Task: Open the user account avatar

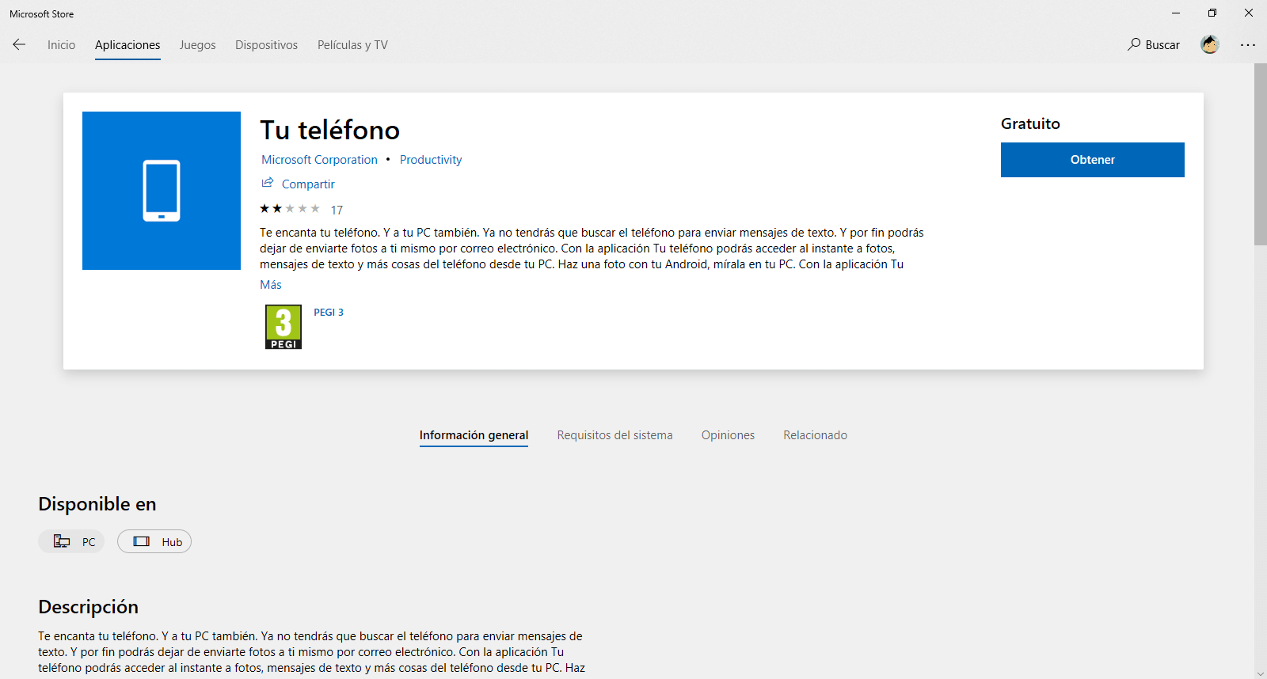Action: 1209,45
